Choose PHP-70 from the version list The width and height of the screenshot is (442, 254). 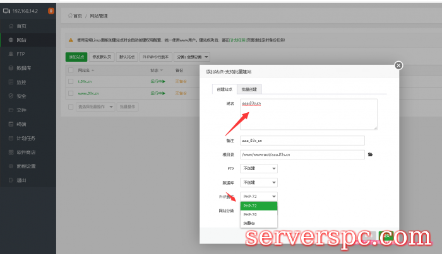pos(251,214)
